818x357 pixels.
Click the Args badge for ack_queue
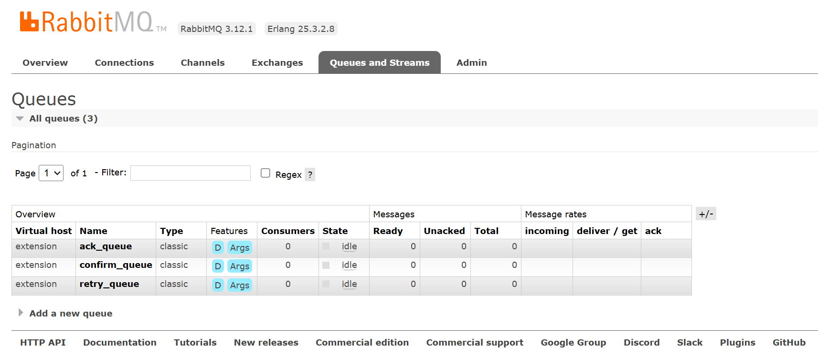pyautogui.click(x=239, y=247)
